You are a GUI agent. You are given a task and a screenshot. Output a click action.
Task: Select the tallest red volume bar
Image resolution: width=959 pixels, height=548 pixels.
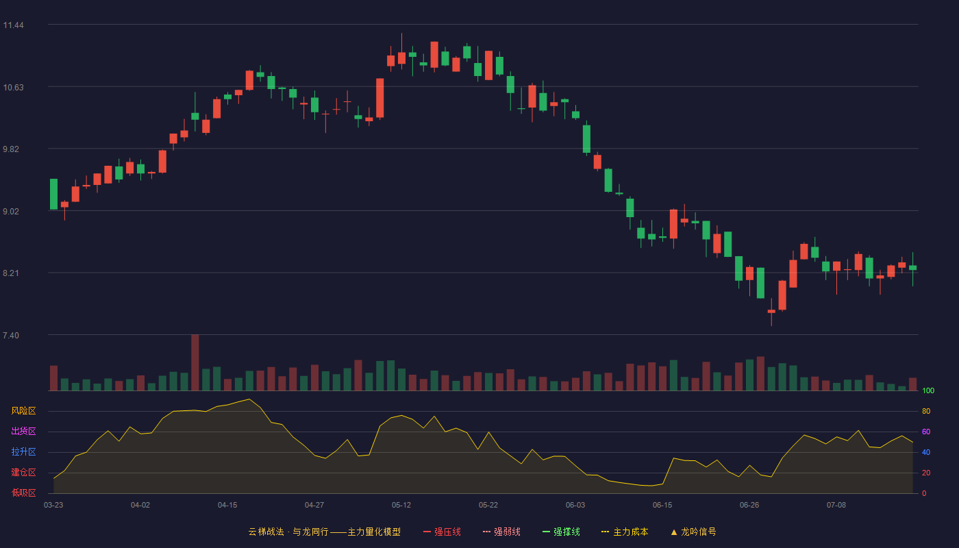[x=195, y=362]
